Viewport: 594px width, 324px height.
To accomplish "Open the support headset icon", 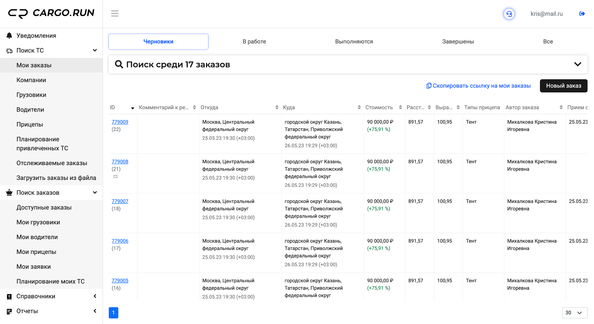I will coord(509,14).
